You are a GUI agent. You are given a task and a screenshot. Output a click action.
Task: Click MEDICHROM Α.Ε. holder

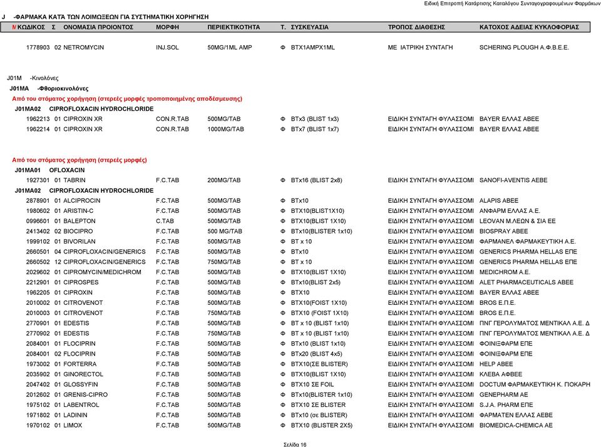(x=505, y=272)
